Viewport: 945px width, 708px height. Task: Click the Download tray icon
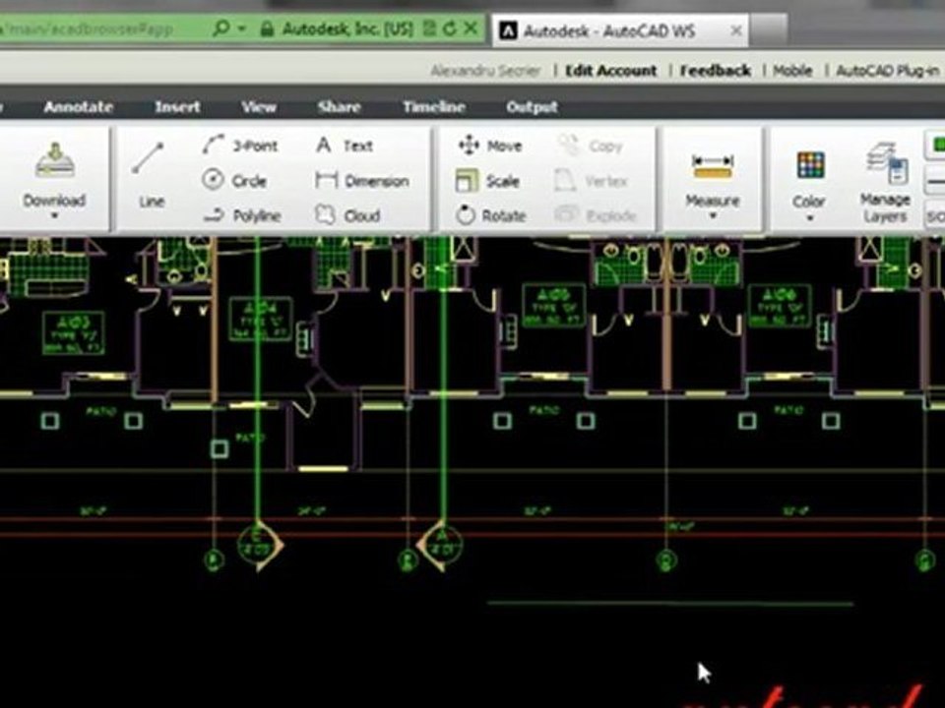point(55,160)
